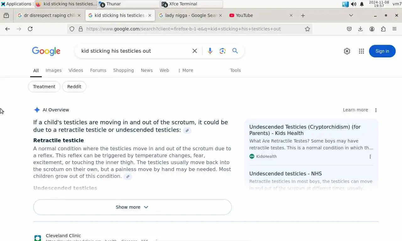Image resolution: width=402 pixels, height=241 pixels.
Task: Click the Cleveland Clinic favicon
Action: click(37, 238)
